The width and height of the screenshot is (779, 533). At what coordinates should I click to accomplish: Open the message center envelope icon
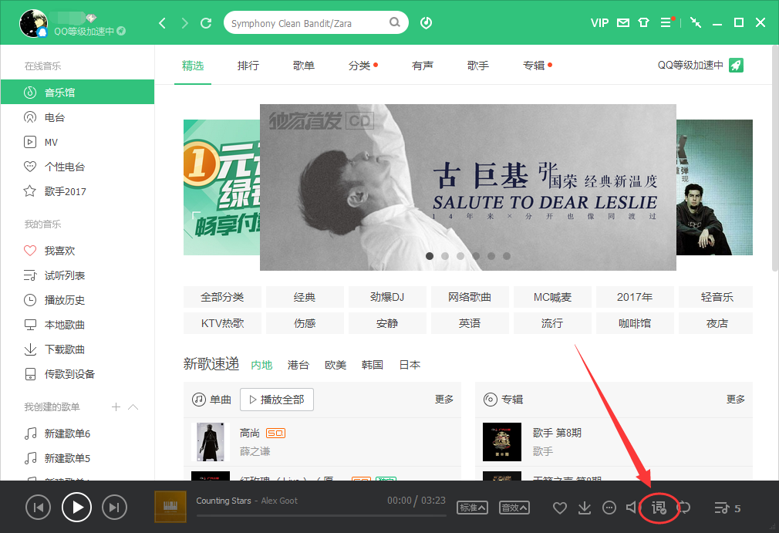tap(622, 23)
